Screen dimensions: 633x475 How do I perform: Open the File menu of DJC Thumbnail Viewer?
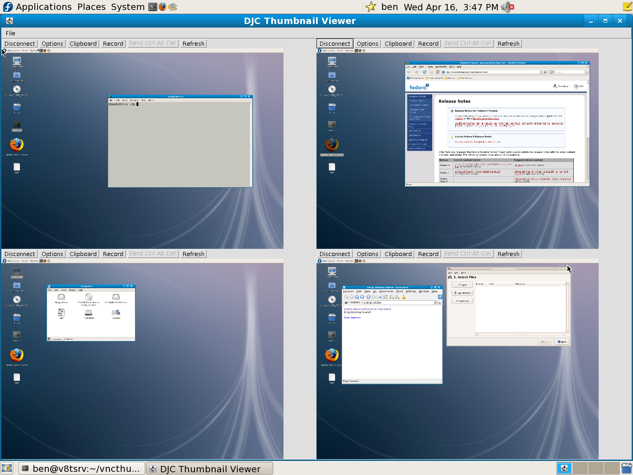click(x=10, y=33)
